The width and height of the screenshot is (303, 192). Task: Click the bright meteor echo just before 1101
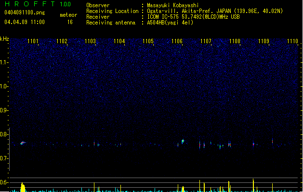tap(23, 143)
